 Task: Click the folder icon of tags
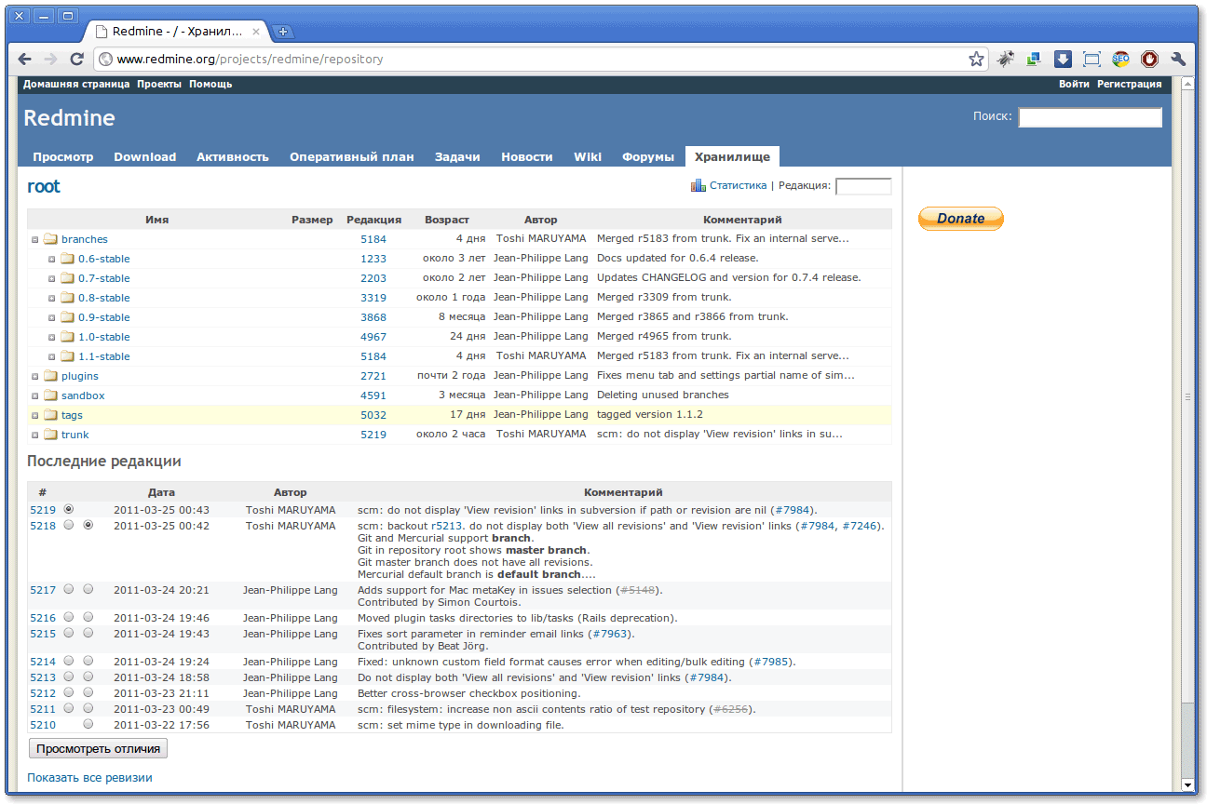point(50,415)
